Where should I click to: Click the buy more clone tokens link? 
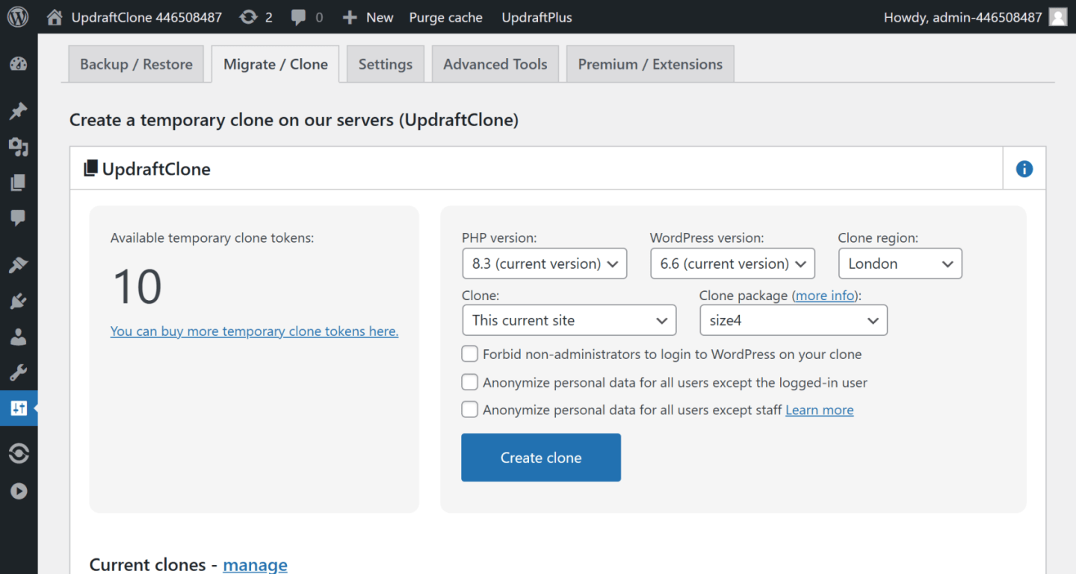coord(254,331)
